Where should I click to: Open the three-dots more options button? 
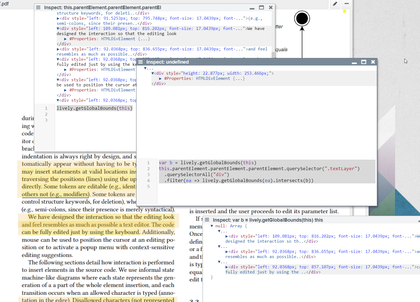tap(347, 4)
